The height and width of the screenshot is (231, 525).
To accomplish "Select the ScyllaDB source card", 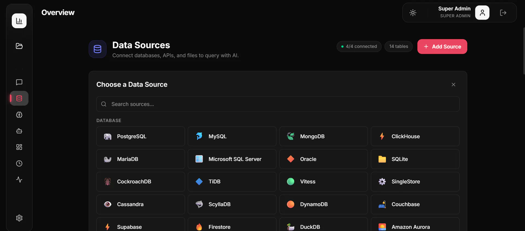I will click(x=232, y=204).
